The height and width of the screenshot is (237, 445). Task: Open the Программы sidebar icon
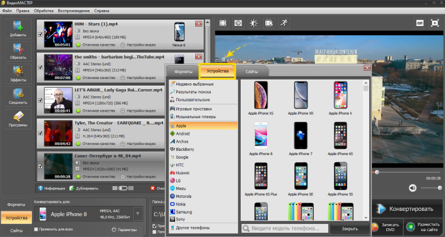(18, 119)
